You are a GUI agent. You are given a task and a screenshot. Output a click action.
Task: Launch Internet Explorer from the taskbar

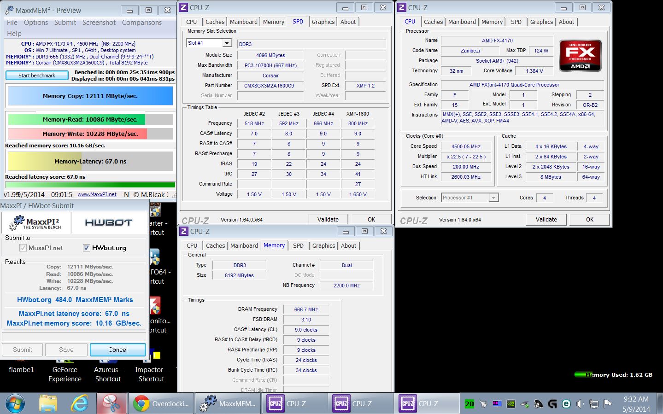tap(79, 403)
